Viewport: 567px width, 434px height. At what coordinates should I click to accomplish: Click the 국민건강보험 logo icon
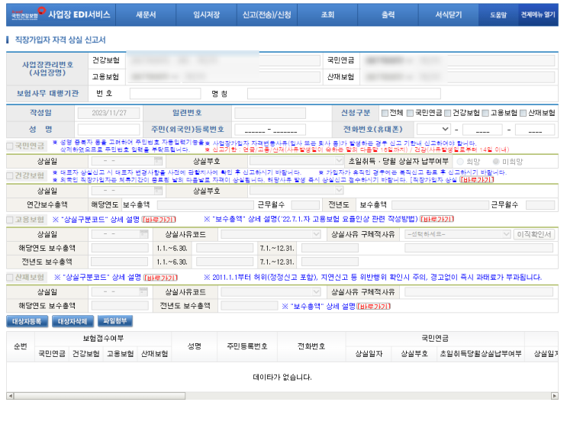(x=28, y=14)
